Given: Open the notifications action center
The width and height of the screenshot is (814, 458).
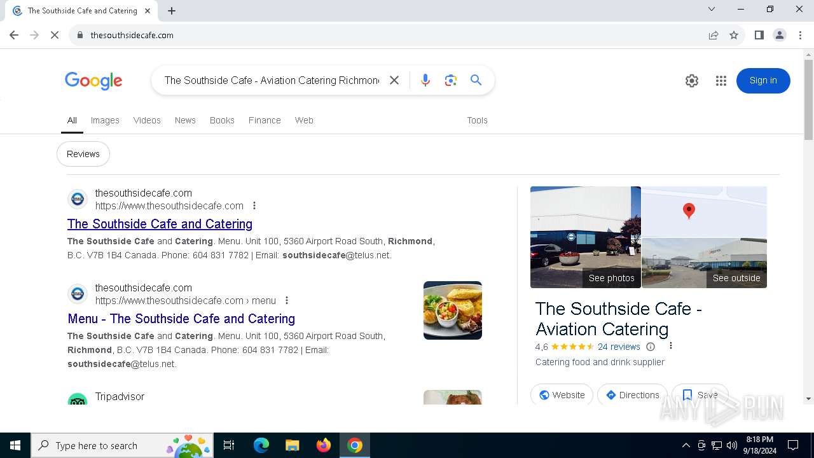Looking at the screenshot, I should coord(793,445).
